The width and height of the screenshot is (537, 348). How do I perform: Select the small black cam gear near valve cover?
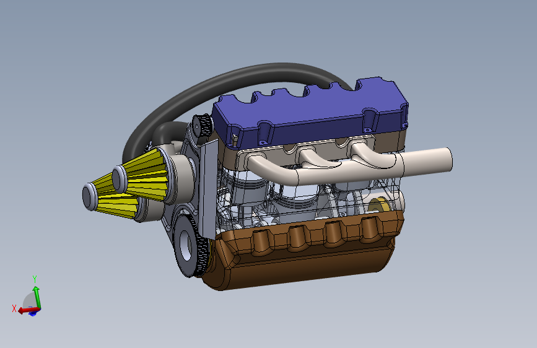202,125
